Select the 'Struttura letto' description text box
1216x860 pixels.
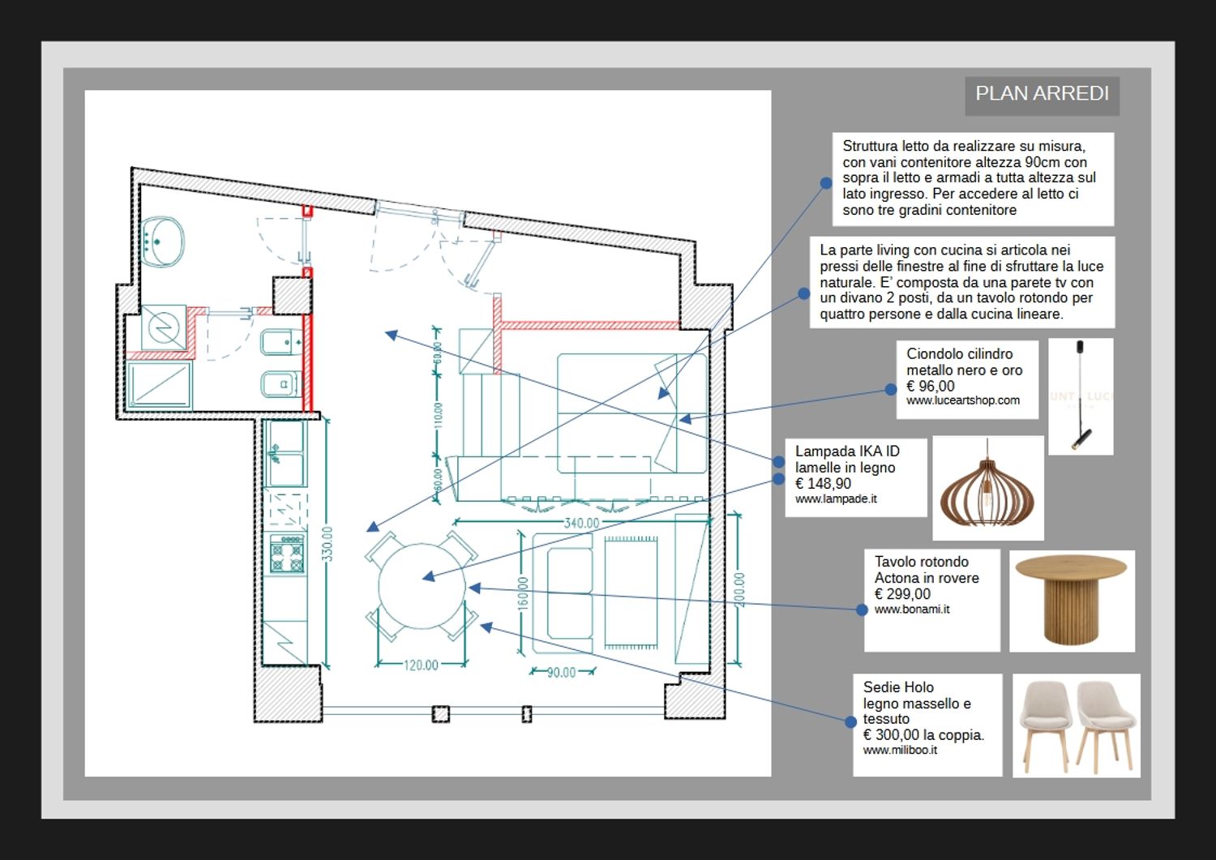[972, 178]
